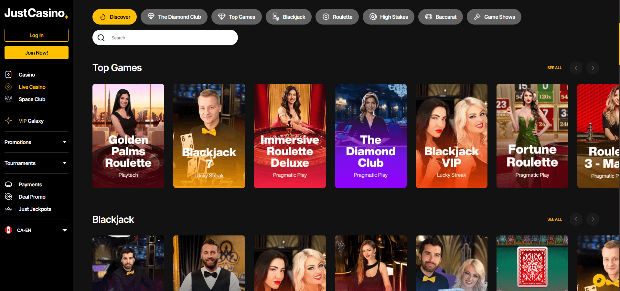Open Deal Promo from the sidebar

click(x=31, y=197)
